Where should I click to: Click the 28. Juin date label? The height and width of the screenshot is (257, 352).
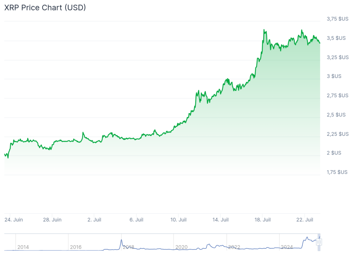(52, 219)
